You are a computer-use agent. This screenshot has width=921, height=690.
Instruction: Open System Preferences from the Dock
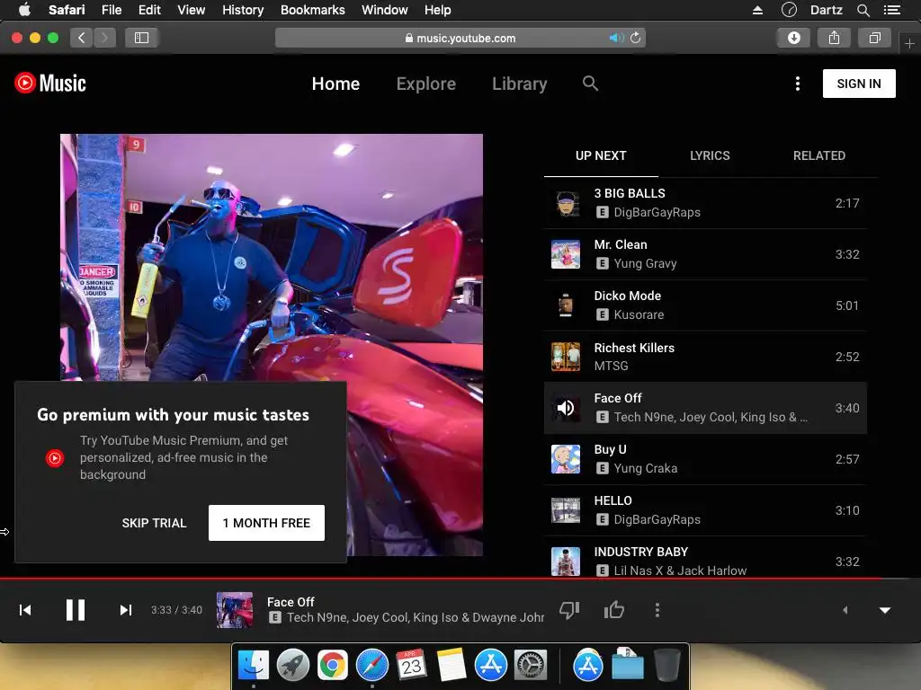coord(531,666)
